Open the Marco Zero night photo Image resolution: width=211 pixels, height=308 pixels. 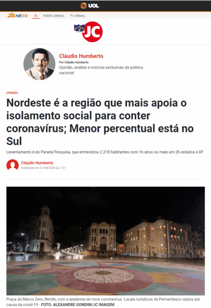pyautogui.click(x=105, y=241)
